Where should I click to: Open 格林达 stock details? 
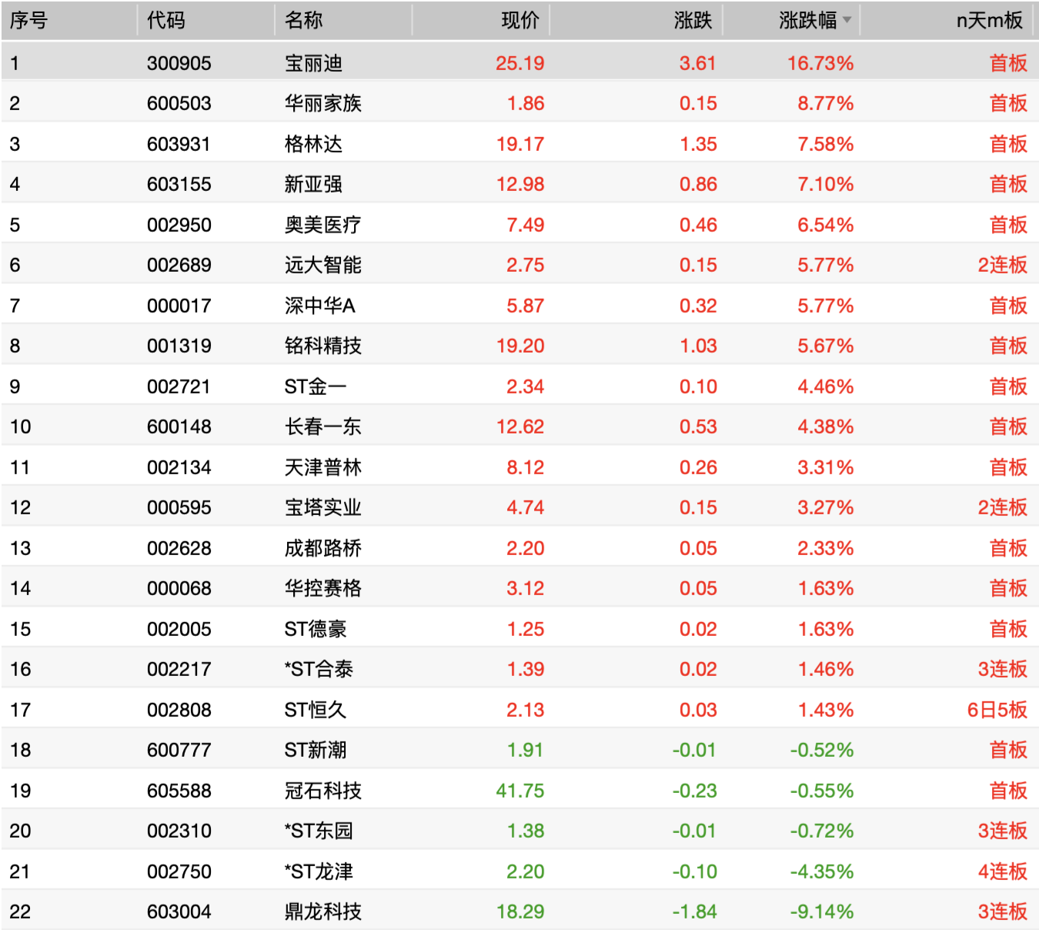point(313,144)
